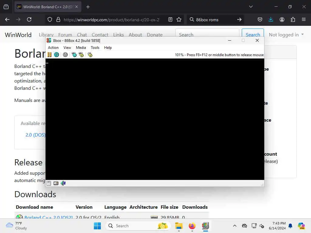Click the tracking protection shield icon
Image resolution: width=311 pixels, height=233 pixels.
[x=50, y=19]
